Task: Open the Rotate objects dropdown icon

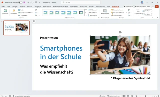Action: [130, 15]
